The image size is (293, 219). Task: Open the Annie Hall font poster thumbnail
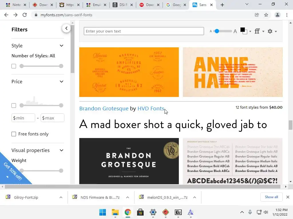[232, 72]
